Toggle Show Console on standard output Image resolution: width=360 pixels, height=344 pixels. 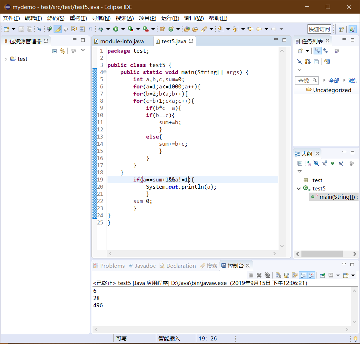[x=303, y=275]
